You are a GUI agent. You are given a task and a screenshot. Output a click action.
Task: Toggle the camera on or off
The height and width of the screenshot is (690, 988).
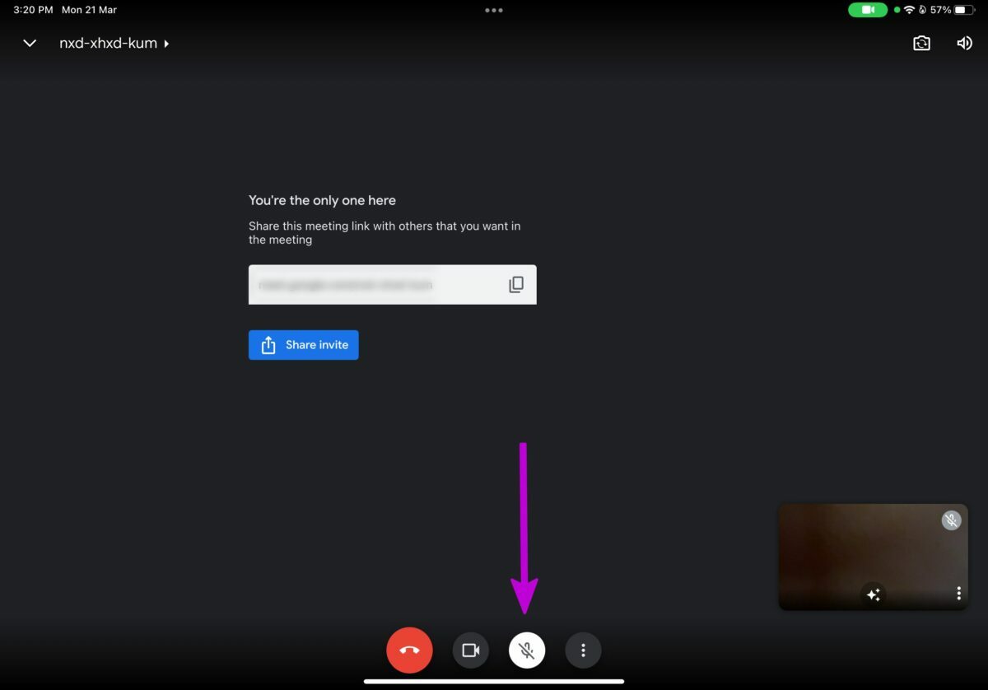(x=471, y=650)
